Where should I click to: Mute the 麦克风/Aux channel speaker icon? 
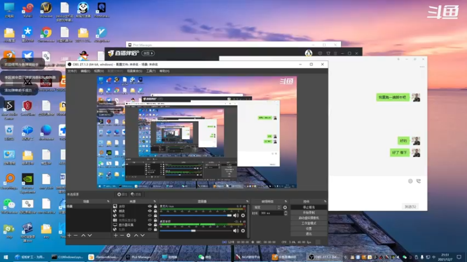[x=236, y=215]
